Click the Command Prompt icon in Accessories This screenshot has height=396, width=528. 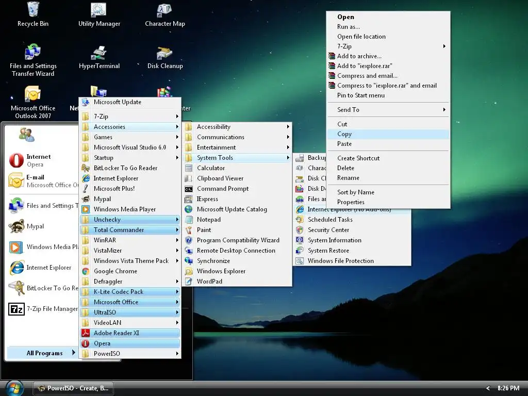tap(189, 189)
